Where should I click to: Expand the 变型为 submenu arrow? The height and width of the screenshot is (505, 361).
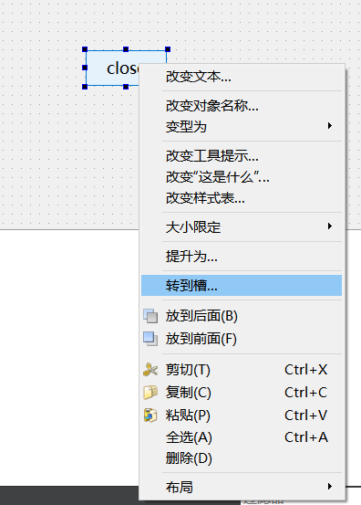(x=330, y=126)
